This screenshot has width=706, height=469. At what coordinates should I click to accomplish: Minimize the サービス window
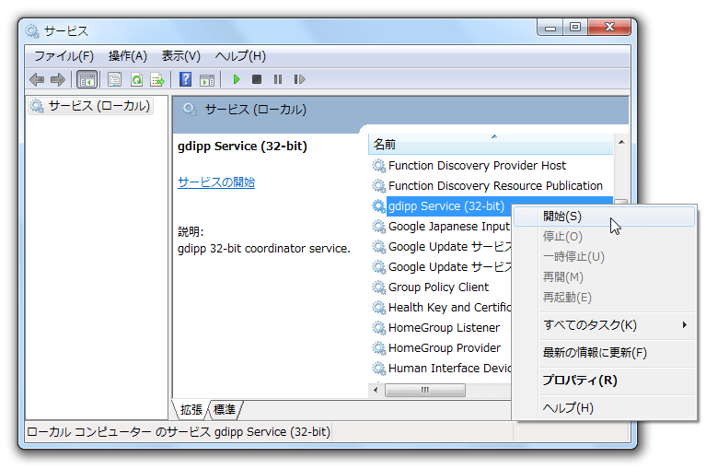click(x=550, y=28)
